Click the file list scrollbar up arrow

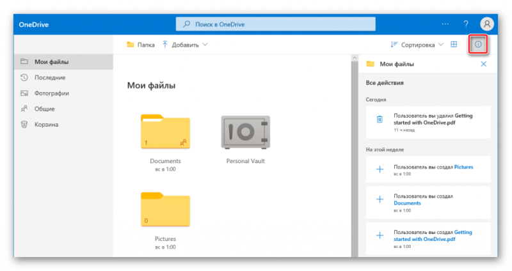pos(355,58)
